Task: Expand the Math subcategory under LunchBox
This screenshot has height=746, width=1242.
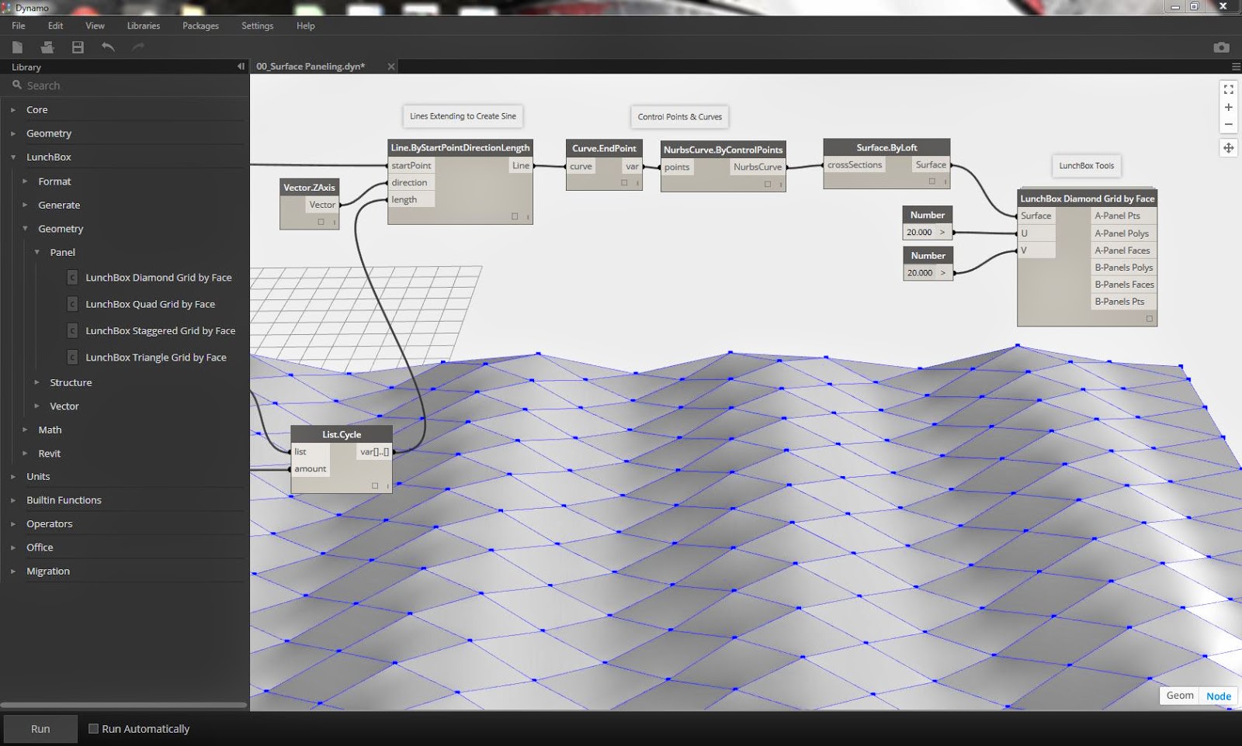Action: pyautogui.click(x=25, y=430)
